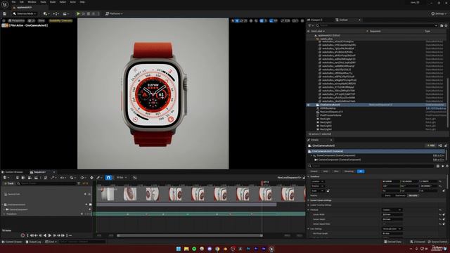Viewport: 450px width, 253px height.
Task: Open the Tools menu
Action: click(43, 2)
